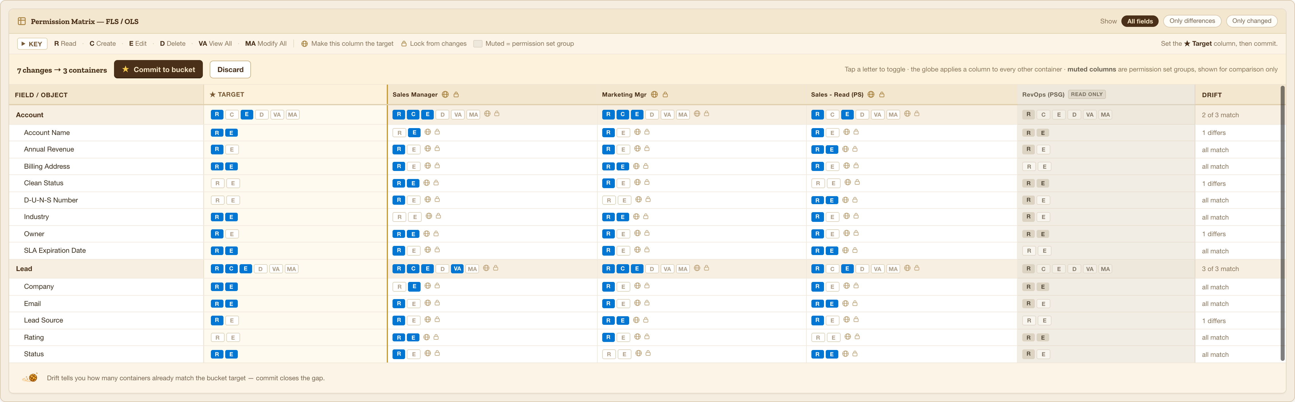
Task: Click lock icon in Sales Manager Account row
Action: [497, 114]
